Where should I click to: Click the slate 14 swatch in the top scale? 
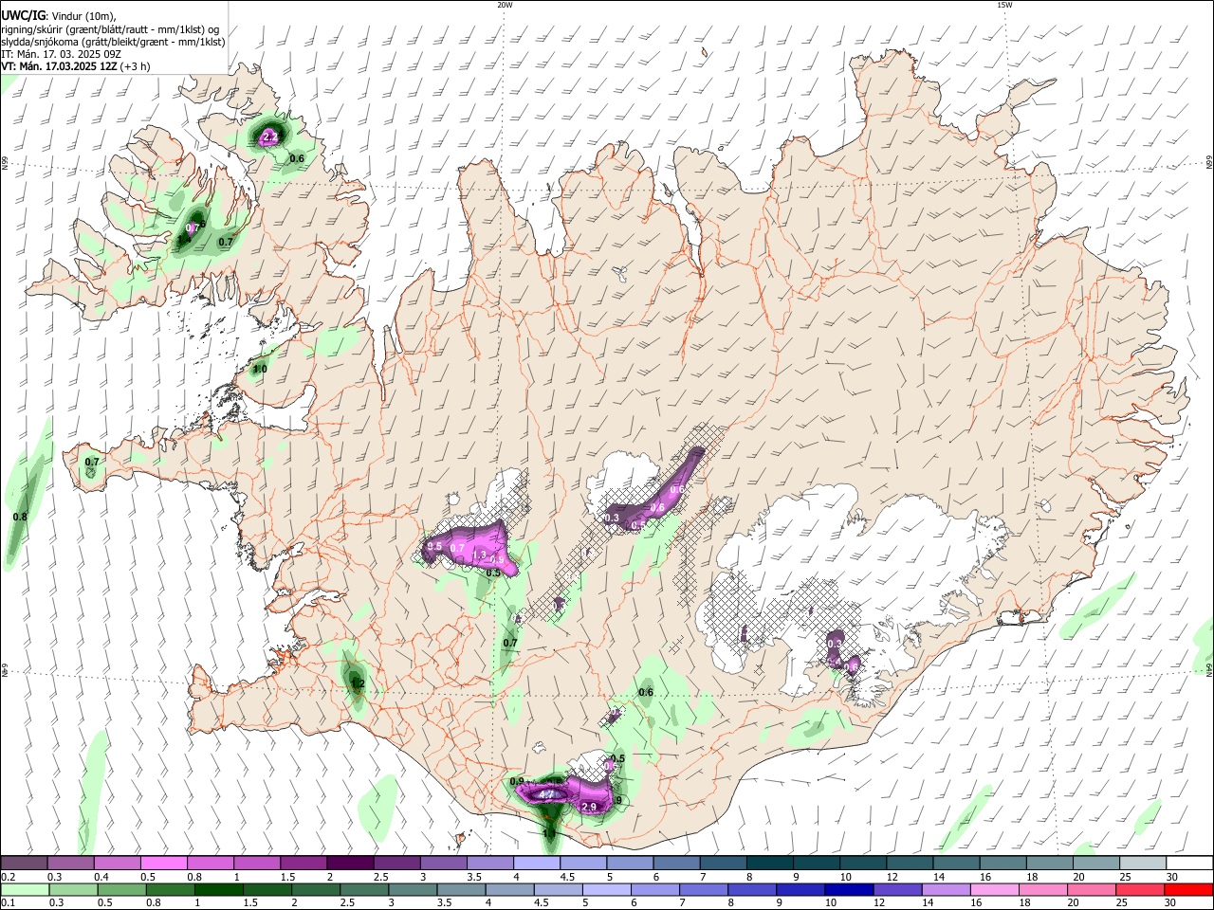pos(956,863)
